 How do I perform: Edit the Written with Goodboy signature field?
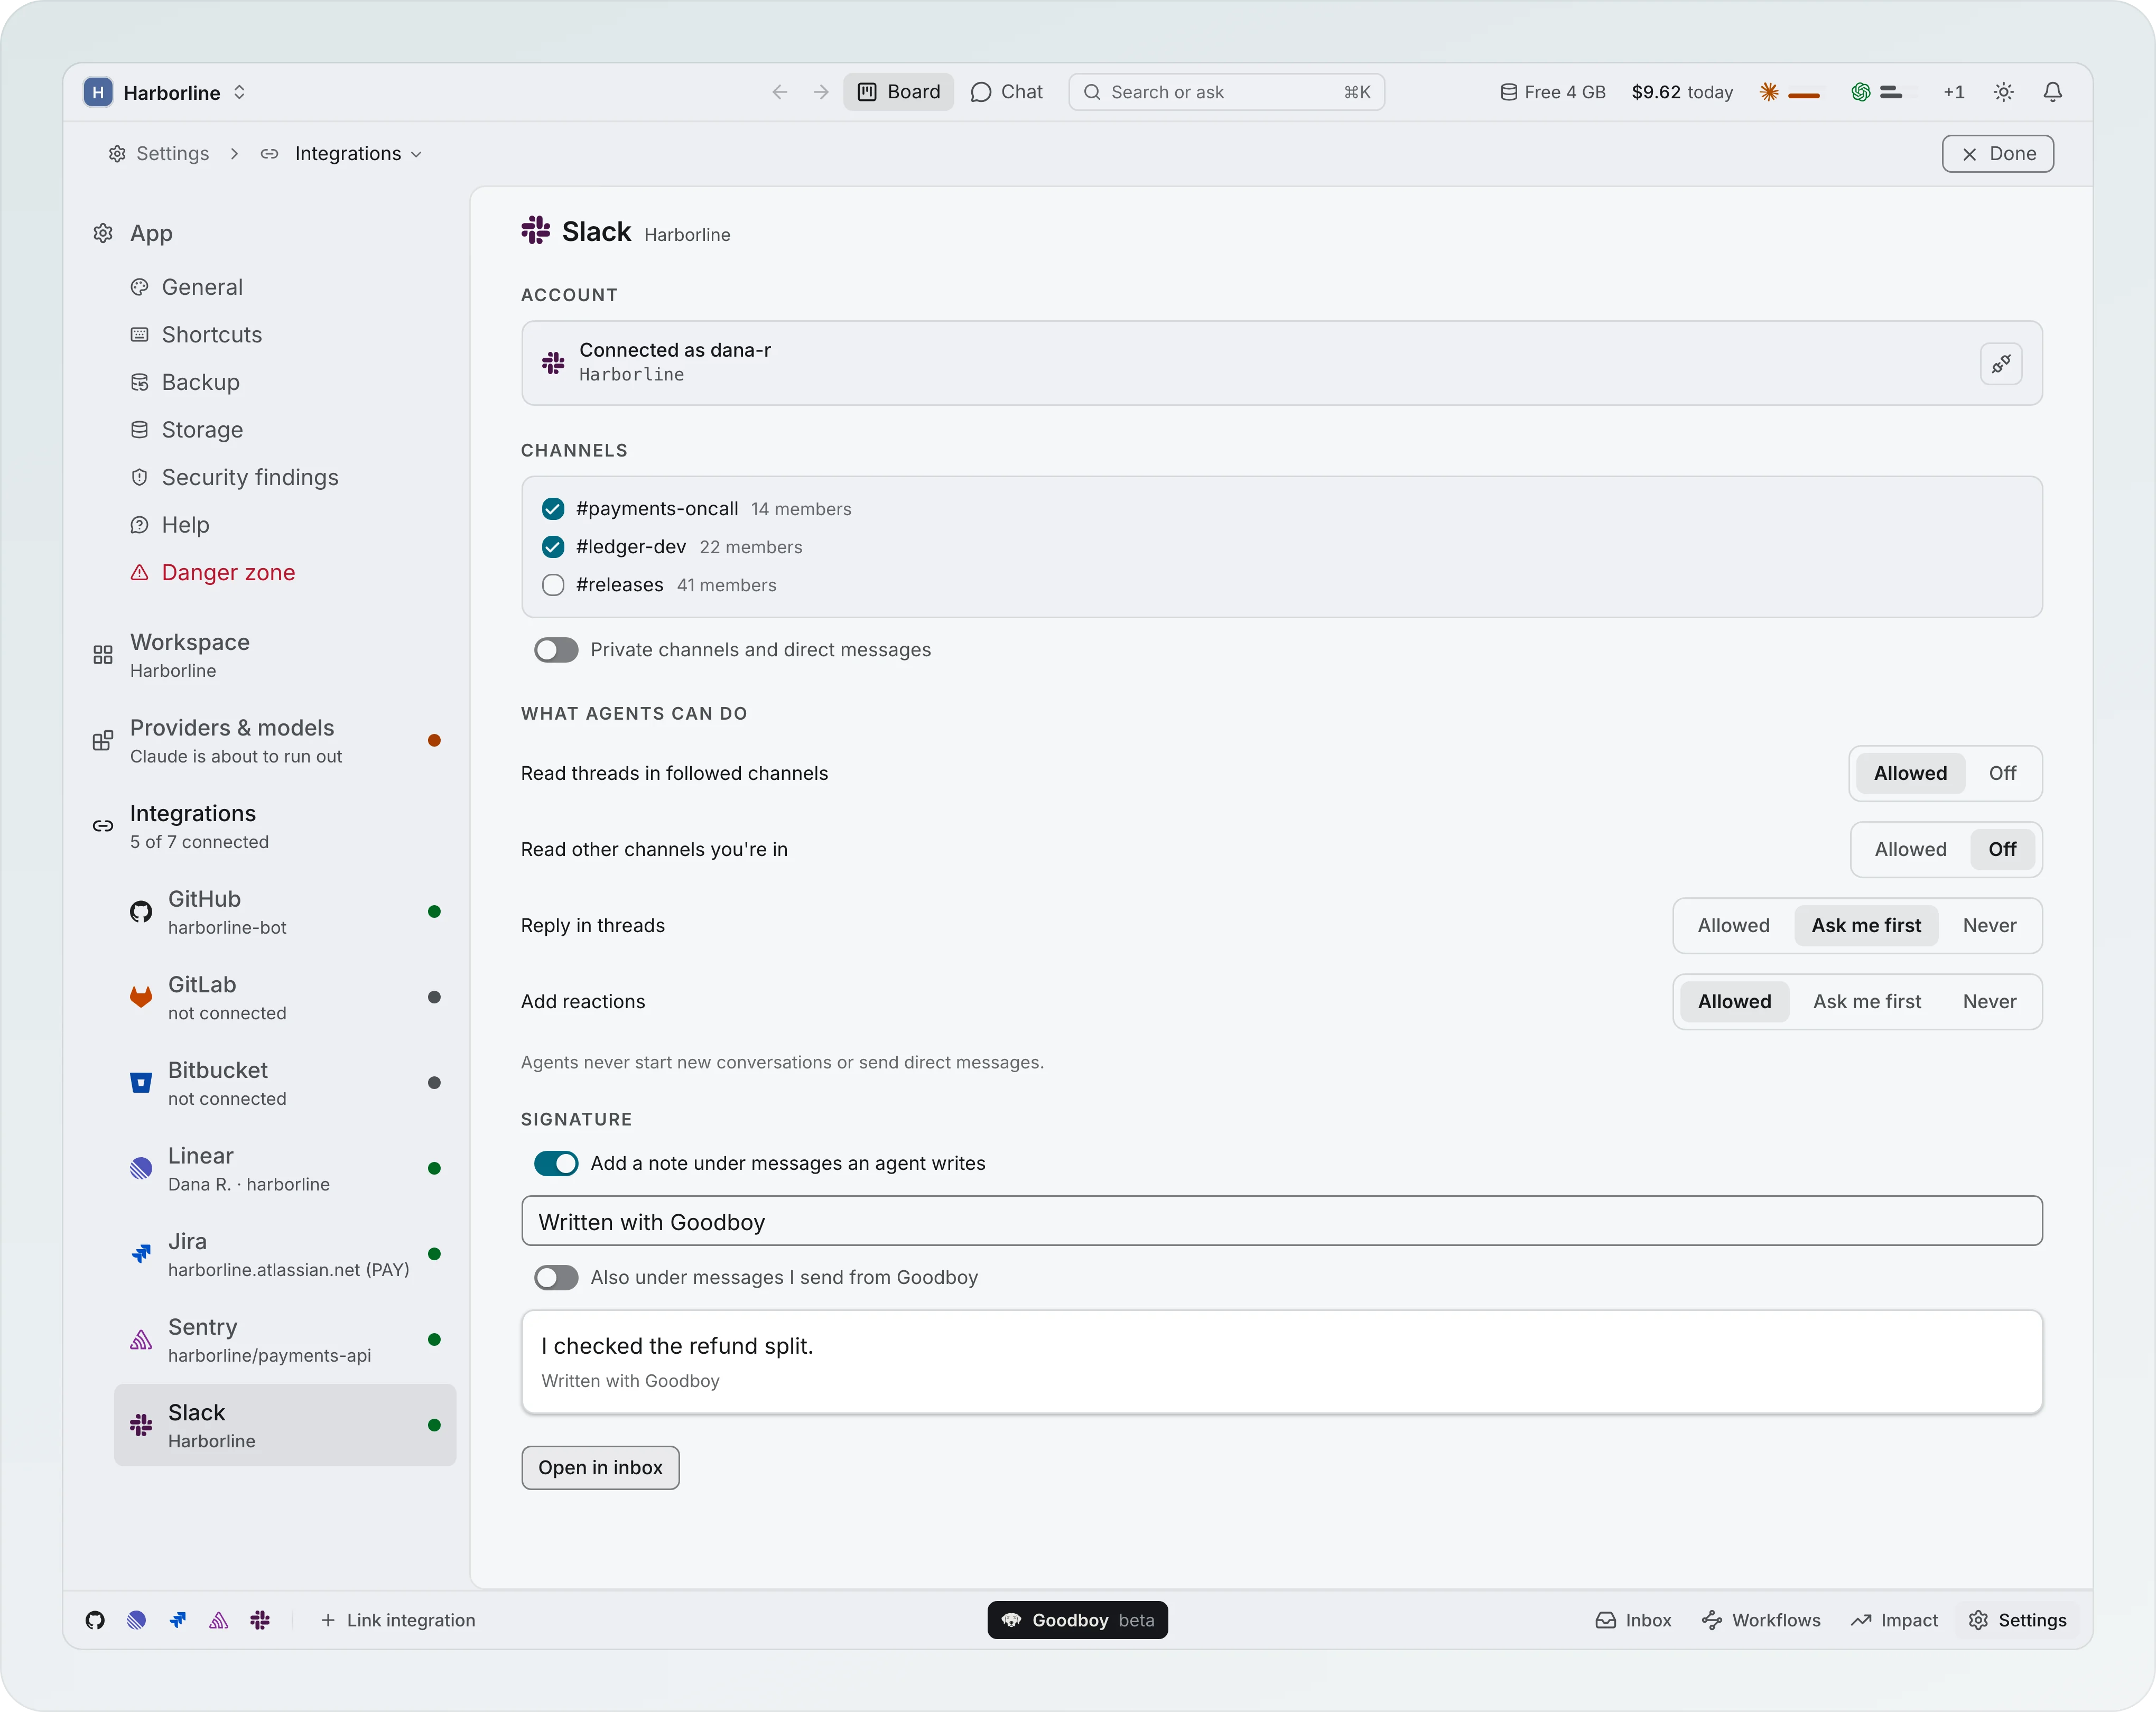point(1281,1221)
